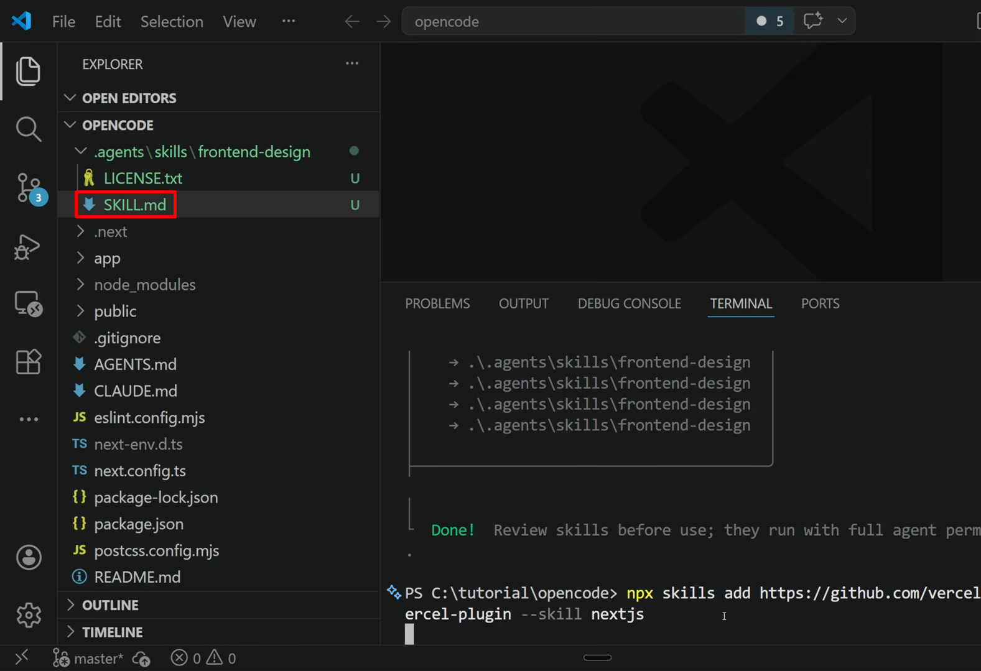This screenshot has width=981, height=671.
Task: Show additional activity bar views
Action: point(29,419)
